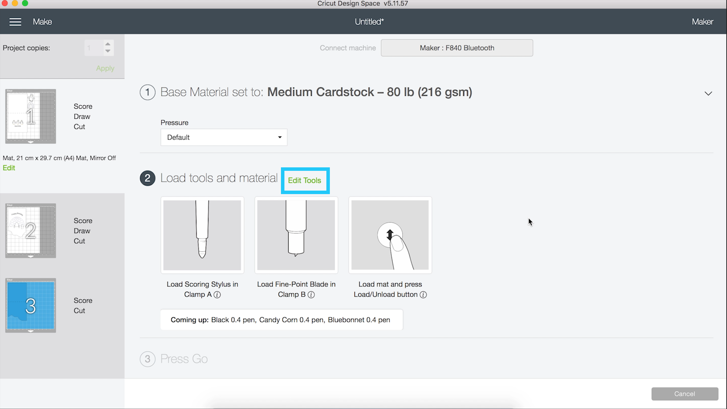Click the Load/Unload button illustration
The height and width of the screenshot is (409, 727).
[390, 235]
